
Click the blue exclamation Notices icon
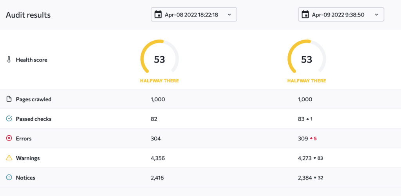pos(9,178)
